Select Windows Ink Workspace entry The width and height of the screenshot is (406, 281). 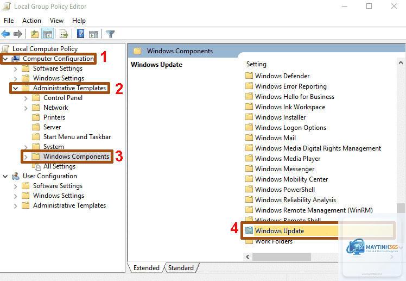(x=290, y=107)
